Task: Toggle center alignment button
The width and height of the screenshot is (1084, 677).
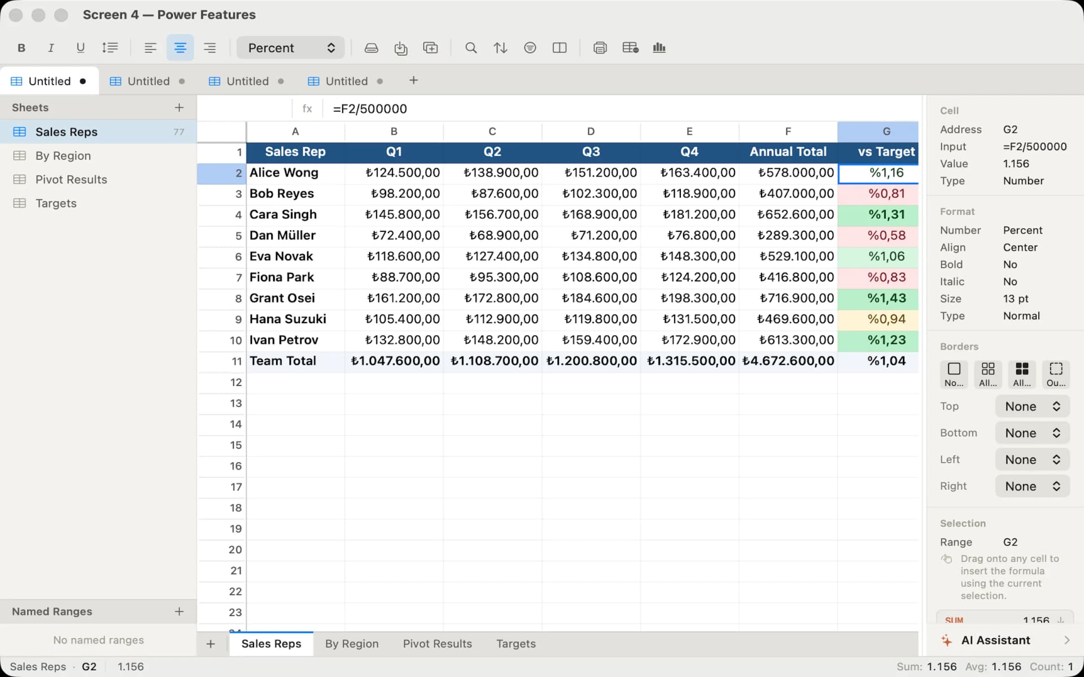Action: tap(180, 48)
